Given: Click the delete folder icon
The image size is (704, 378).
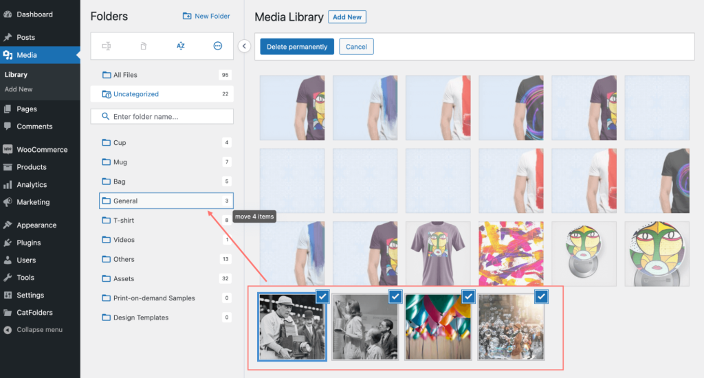Looking at the screenshot, I should pyautogui.click(x=144, y=46).
